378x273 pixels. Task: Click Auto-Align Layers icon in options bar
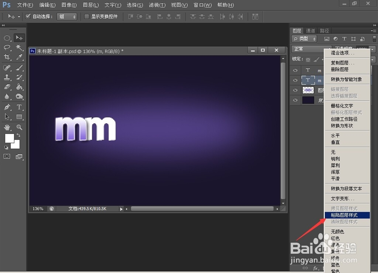pos(255,17)
